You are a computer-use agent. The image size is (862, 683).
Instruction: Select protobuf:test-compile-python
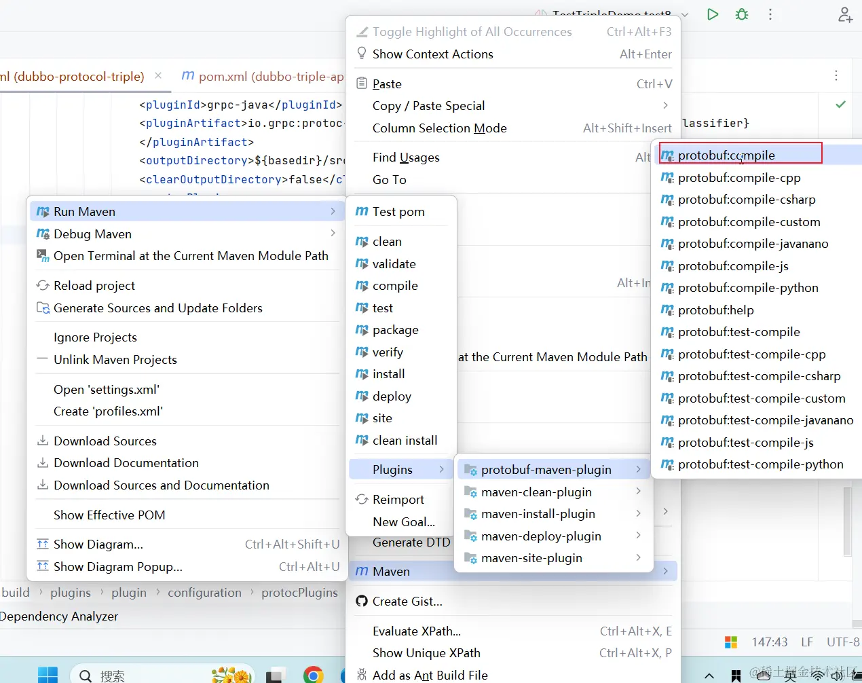[758, 464]
